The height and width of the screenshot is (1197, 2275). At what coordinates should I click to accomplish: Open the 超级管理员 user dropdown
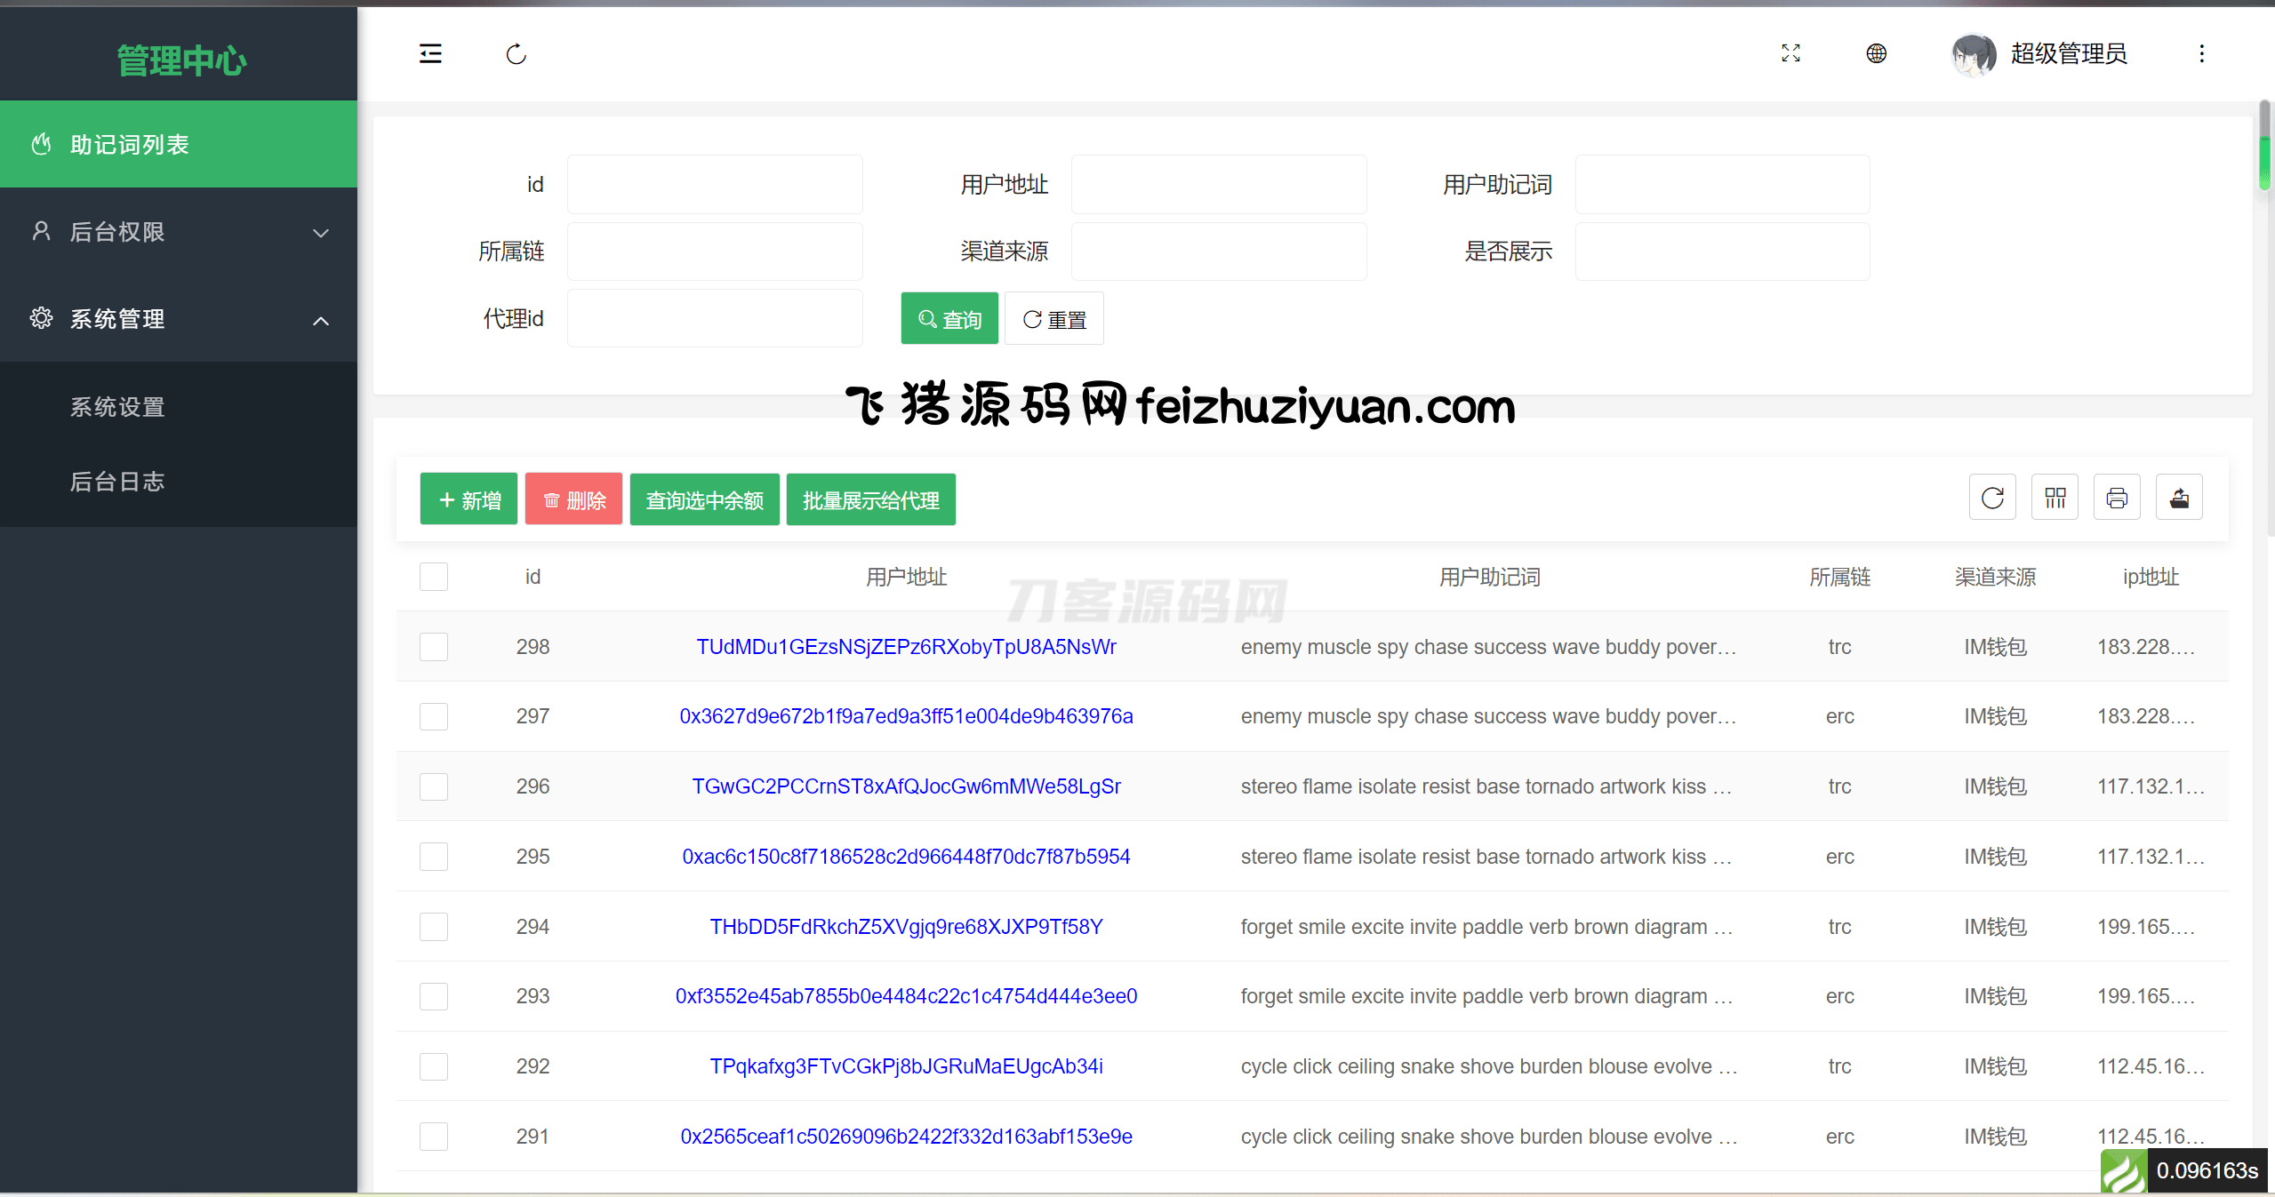tap(2068, 53)
